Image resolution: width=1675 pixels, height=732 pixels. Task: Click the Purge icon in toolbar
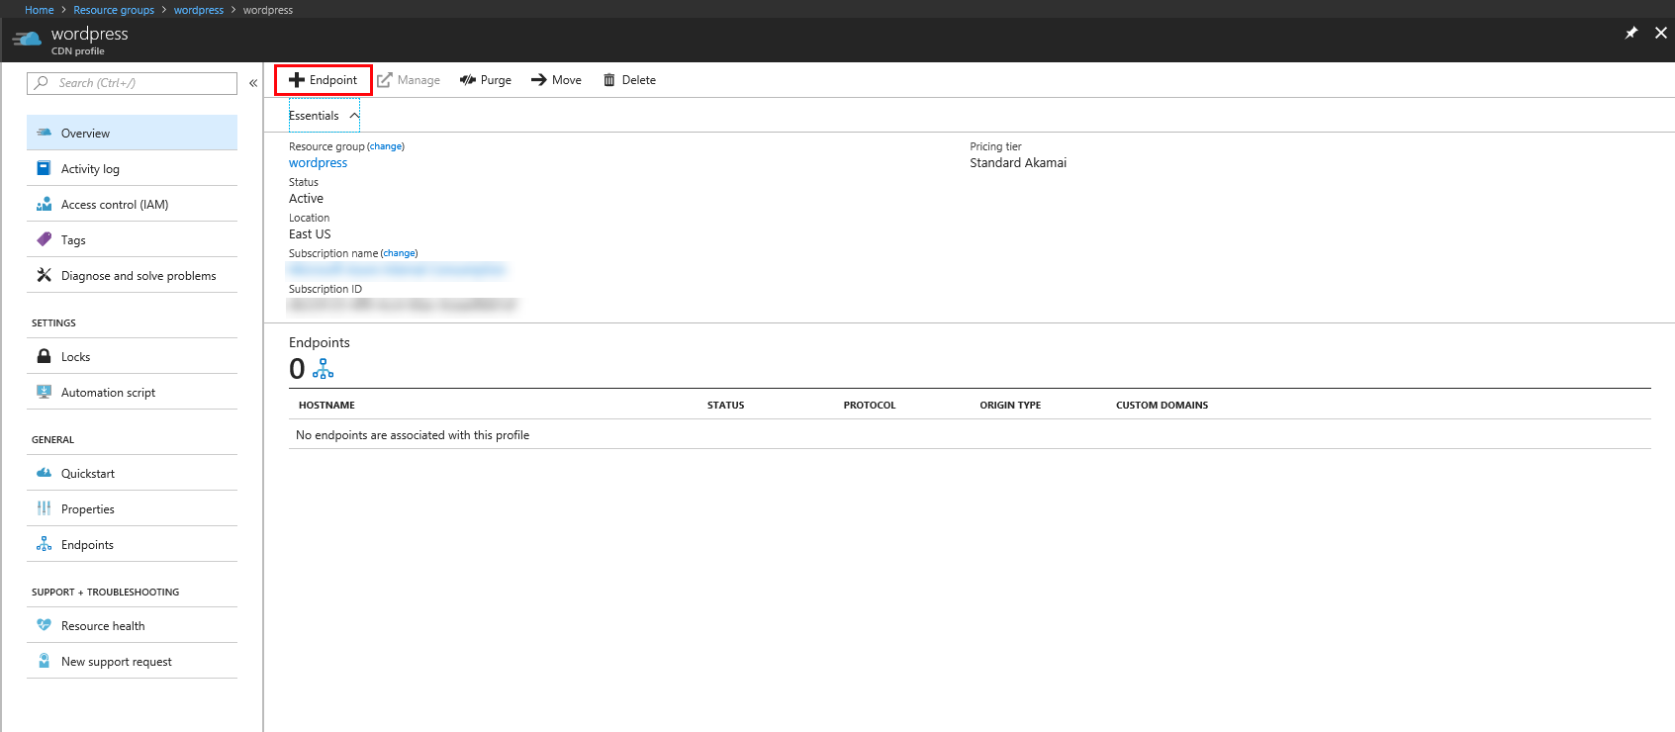tap(468, 80)
